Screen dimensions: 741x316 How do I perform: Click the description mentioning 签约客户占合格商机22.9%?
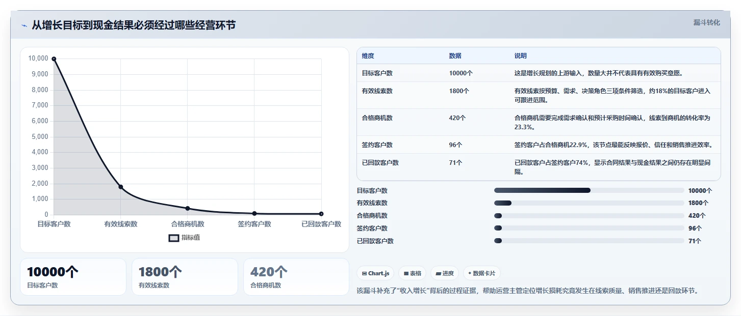click(614, 145)
